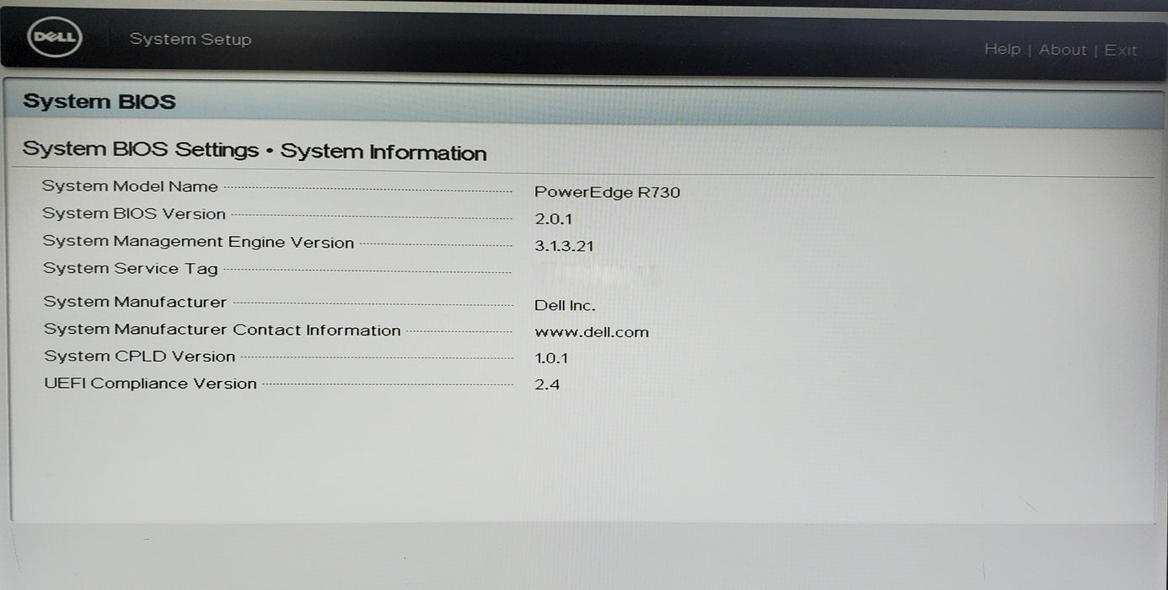Open the About link

pyautogui.click(x=1063, y=50)
